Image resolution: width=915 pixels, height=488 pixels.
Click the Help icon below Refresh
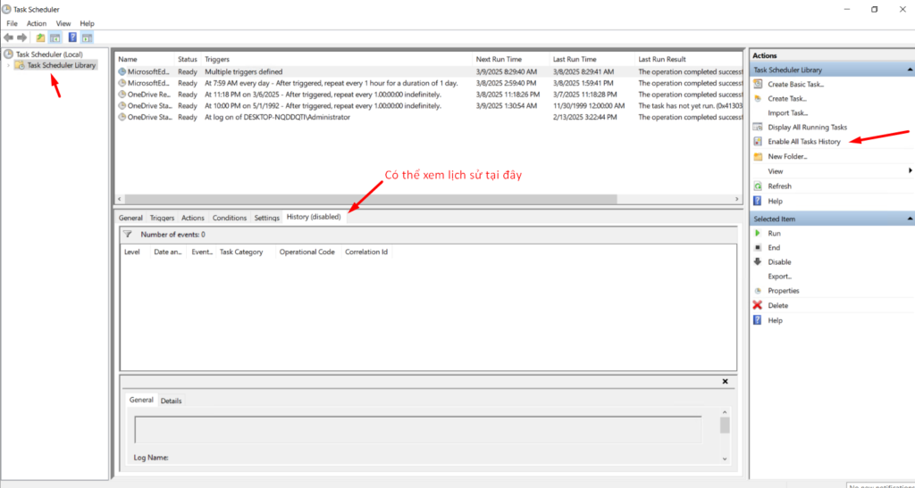point(758,201)
